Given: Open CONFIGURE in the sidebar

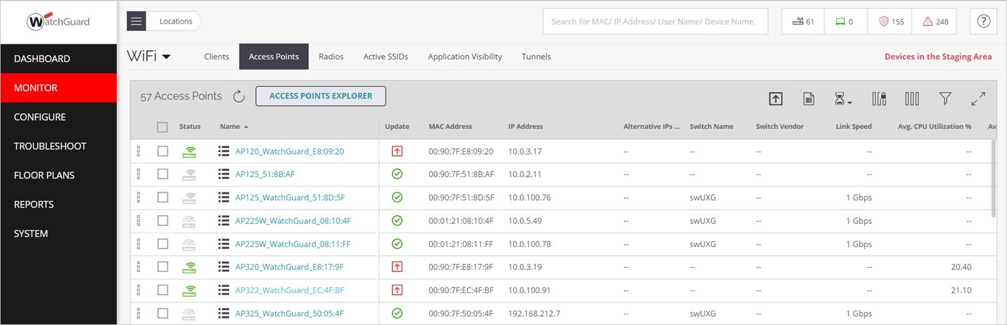Looking at the screenshot, I should tap(59, 117).
